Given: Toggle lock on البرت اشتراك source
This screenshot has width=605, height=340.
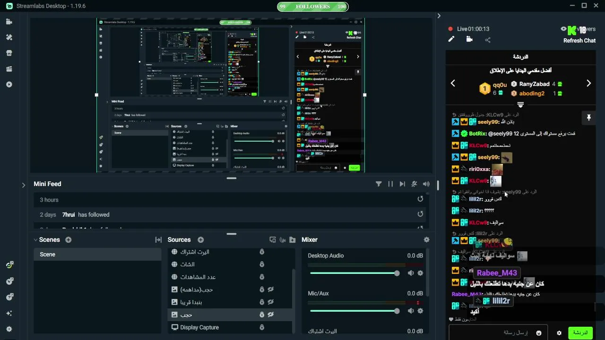Looking at the screenshot, I should pyautogui.click(x=262, y=252).
